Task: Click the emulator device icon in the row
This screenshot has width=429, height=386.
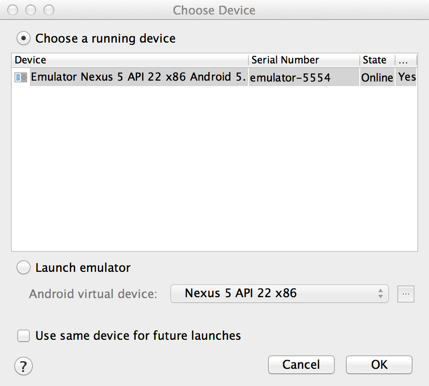Action: pyautogui.click(x=21, y=77)
